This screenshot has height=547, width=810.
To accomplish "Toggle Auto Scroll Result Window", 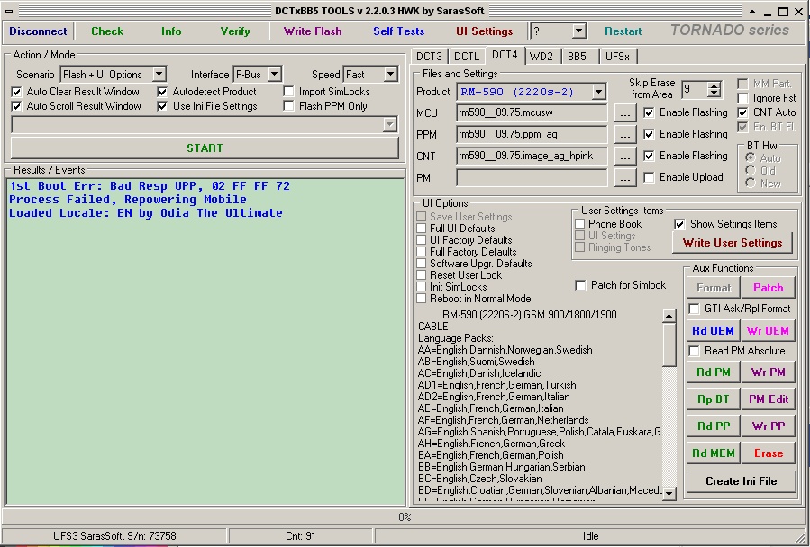I will (x=16, y=106).
